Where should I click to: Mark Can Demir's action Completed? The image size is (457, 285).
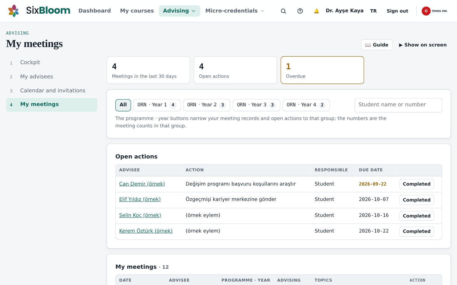[416, 184]
